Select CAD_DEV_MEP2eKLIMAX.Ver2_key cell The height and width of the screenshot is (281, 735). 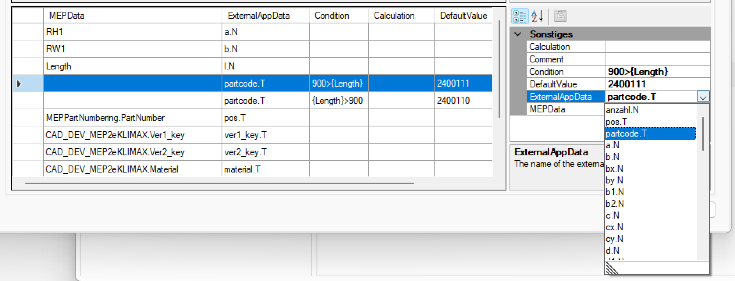(x=133, y=152)
